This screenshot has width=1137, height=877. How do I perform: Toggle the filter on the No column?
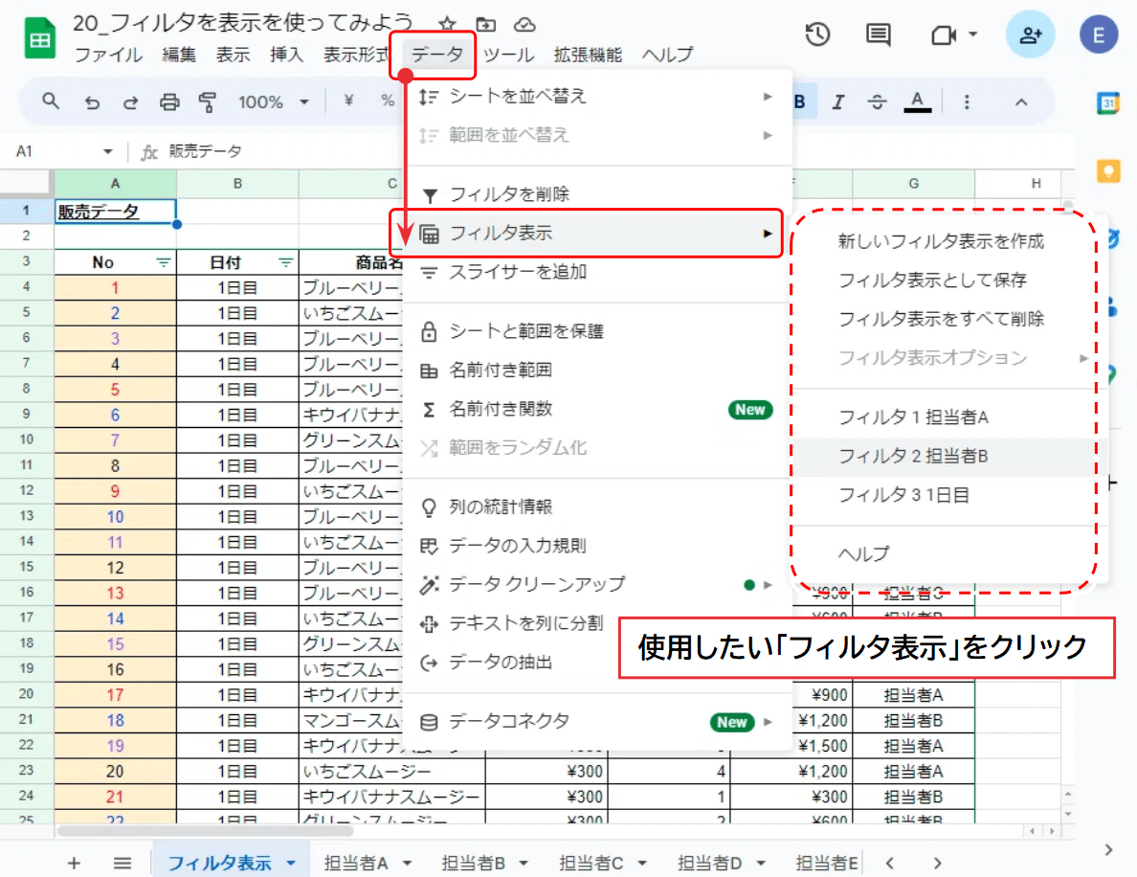(163, 260)
